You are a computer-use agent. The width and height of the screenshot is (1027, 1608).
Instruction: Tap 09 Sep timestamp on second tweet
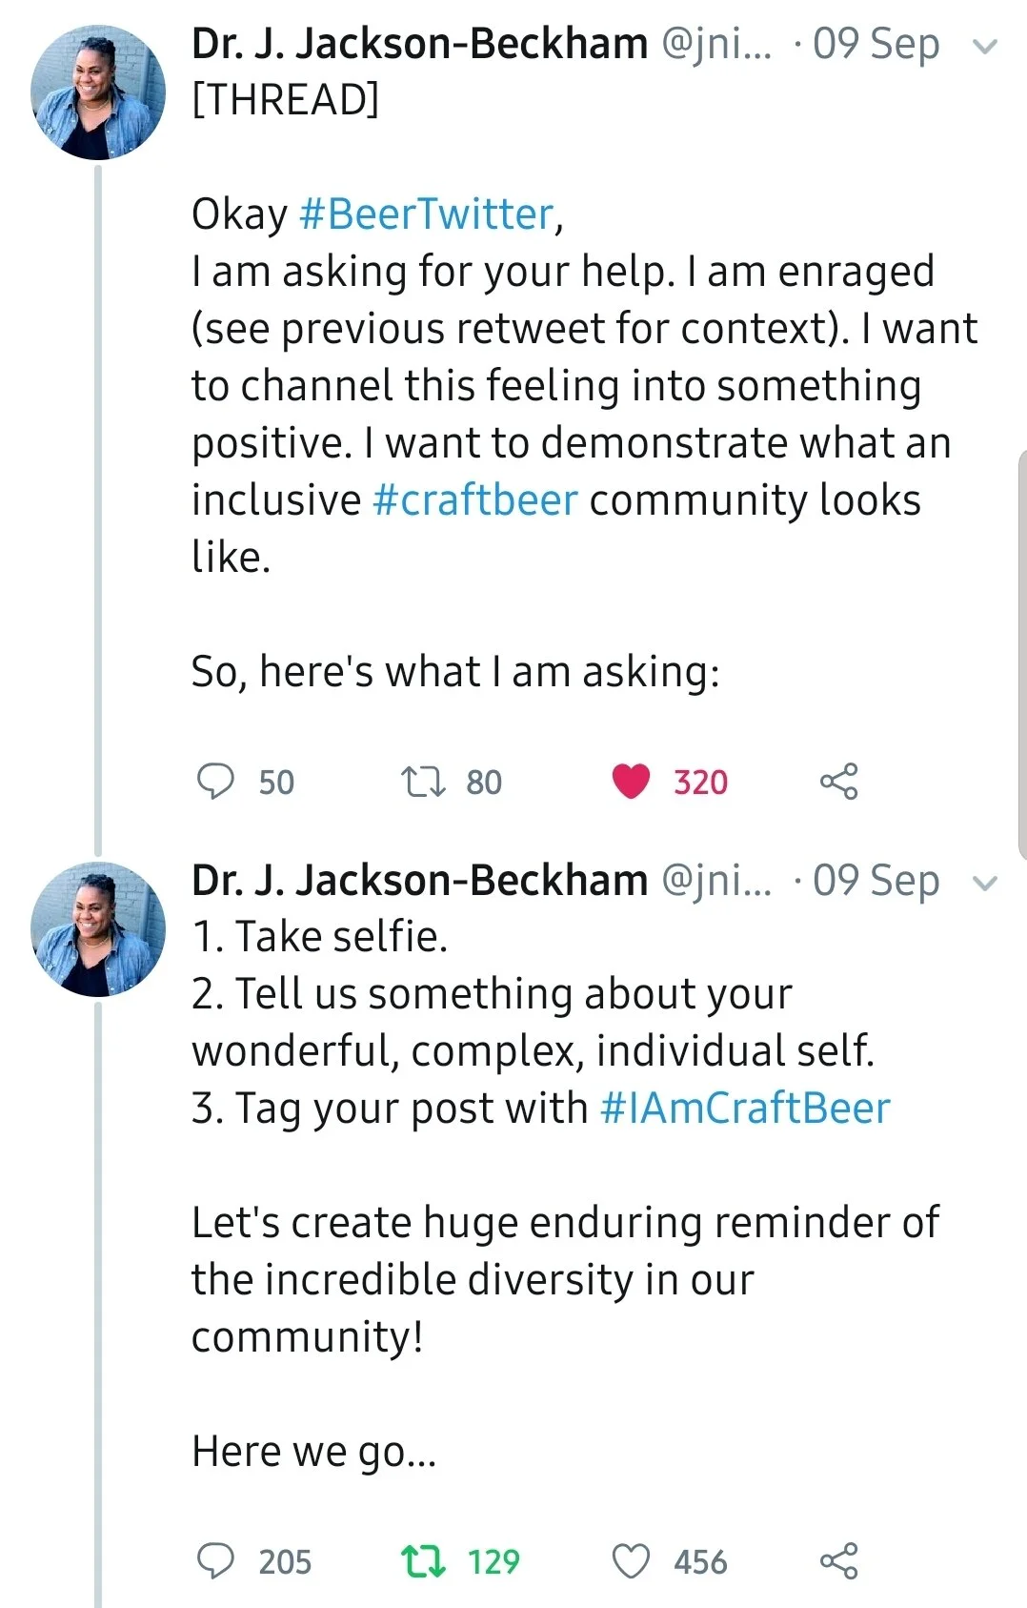pos(876,882)
